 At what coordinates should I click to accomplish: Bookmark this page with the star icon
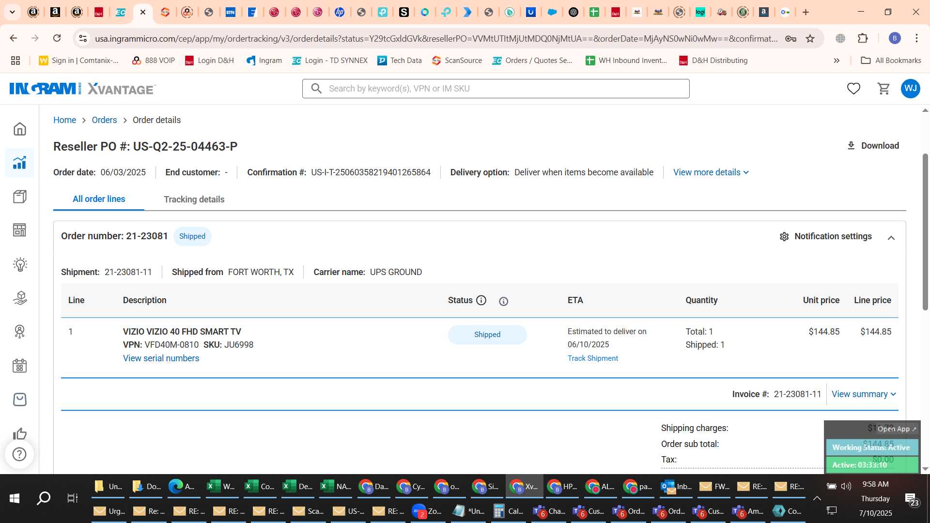click(810, 38)
